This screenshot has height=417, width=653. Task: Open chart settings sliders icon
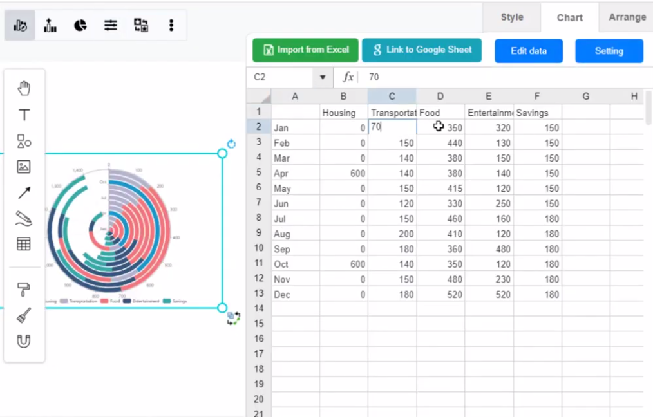pyautogui.click(x=110, y=24)
